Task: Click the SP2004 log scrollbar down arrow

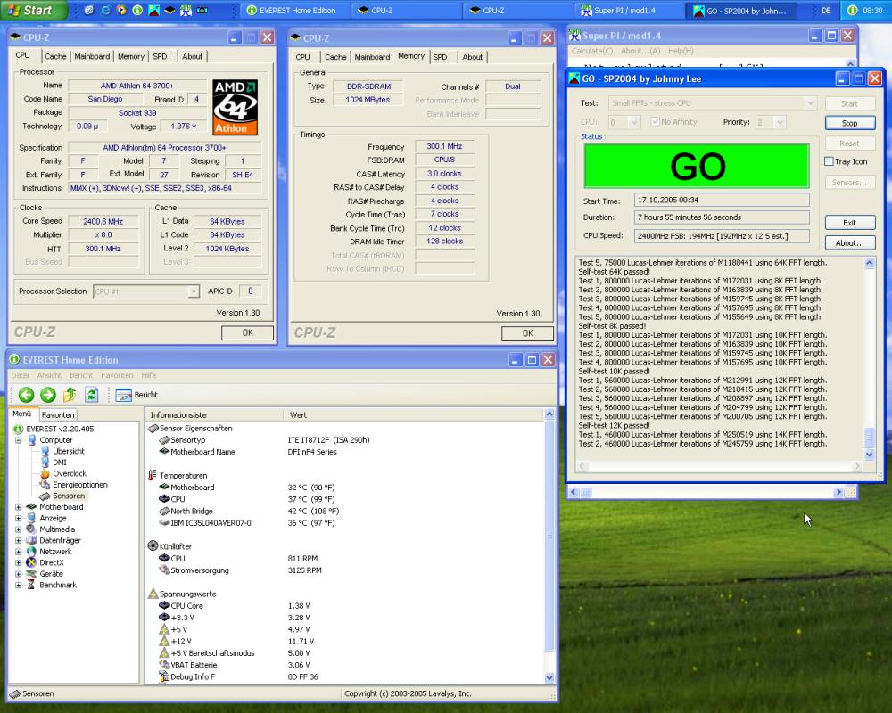Action: [x=869, y=455]
